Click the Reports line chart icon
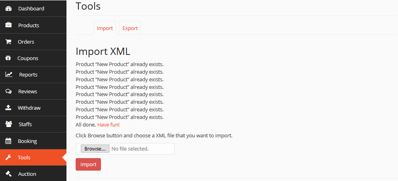Image resolution: width=398 pixels, height=181 pixels. tap(9, 74)
